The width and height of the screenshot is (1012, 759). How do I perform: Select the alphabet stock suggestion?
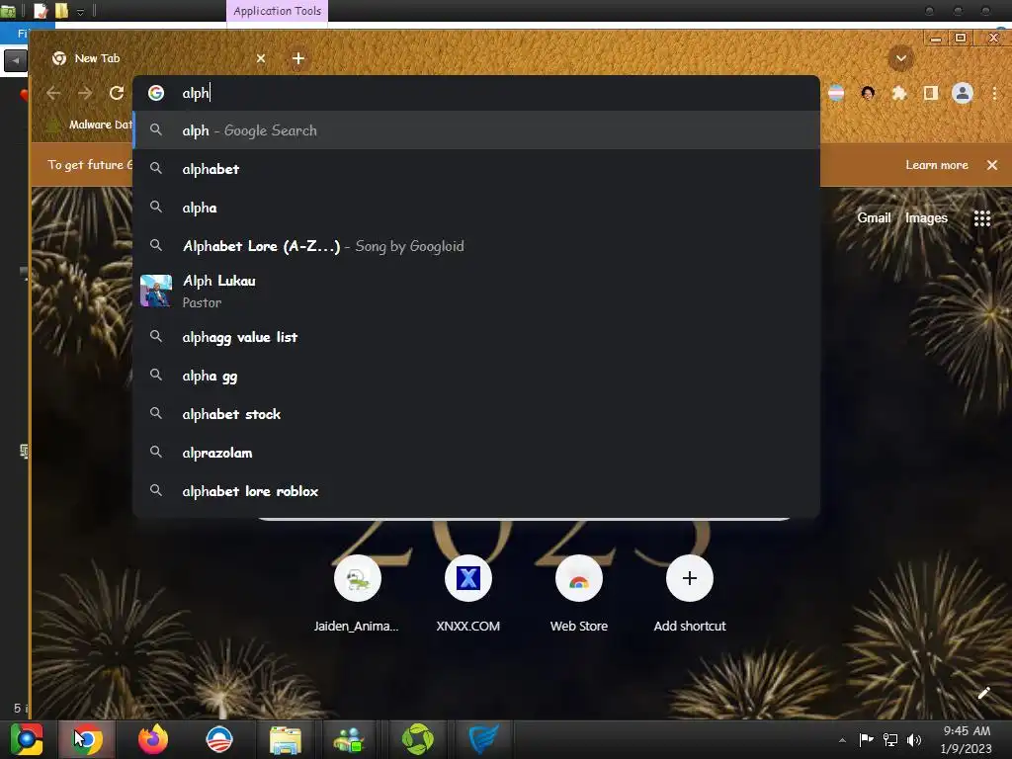(476, 414)
